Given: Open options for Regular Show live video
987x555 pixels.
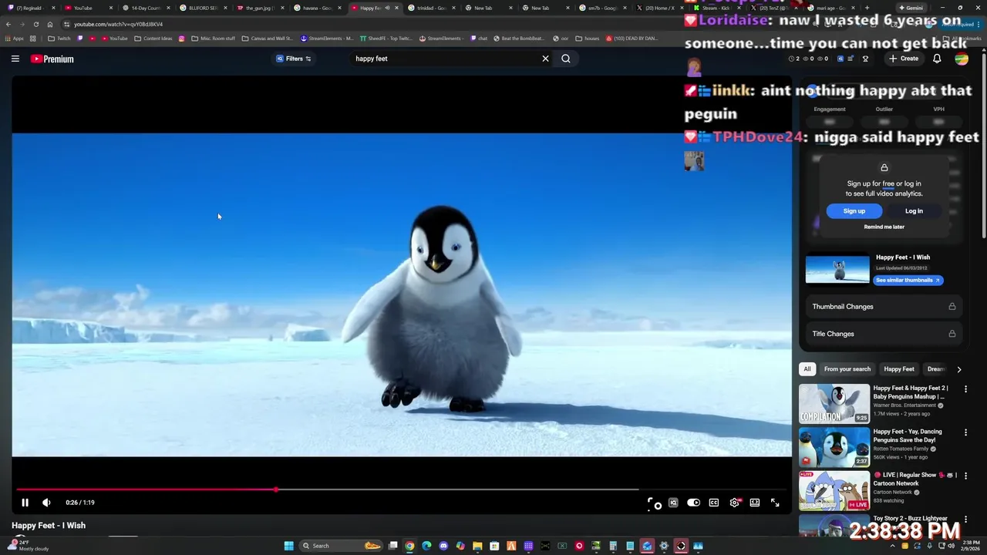Looking at the screenshot, I should (x=965, y=476).
